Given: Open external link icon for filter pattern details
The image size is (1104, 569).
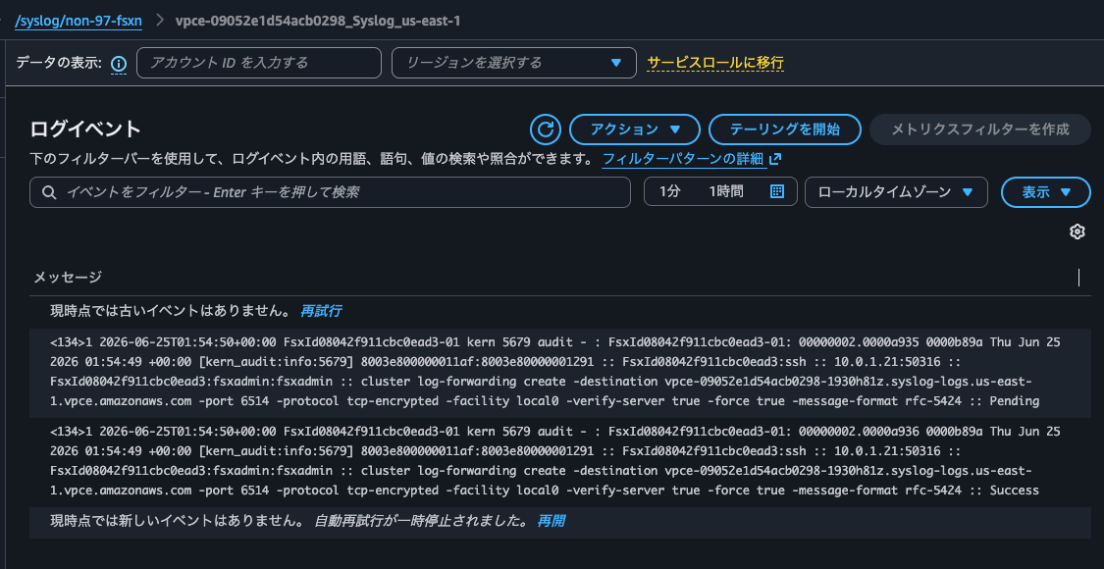Looking at the screenshot, I should coord(775,159).
